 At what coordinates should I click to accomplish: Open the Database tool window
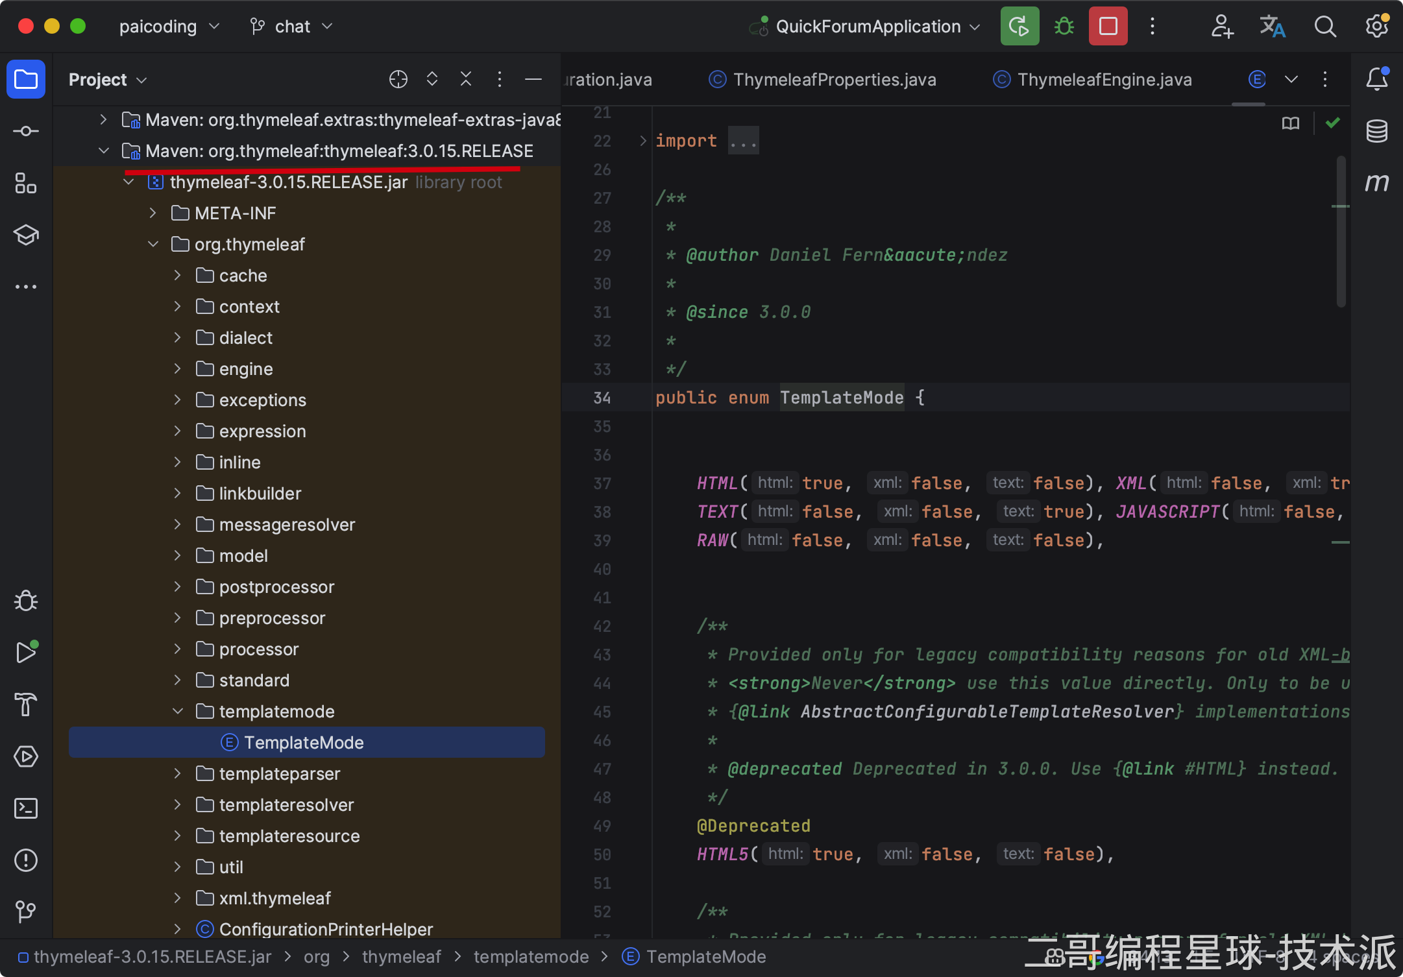(x=1376, y=131)
